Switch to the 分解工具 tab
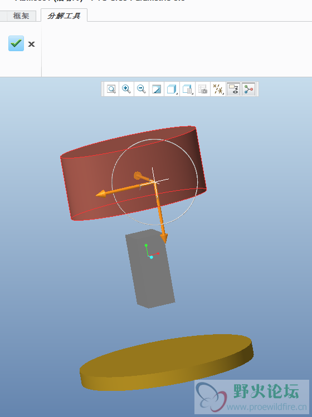The height and width of the screenshot is (417, 312). pos(64,16)
